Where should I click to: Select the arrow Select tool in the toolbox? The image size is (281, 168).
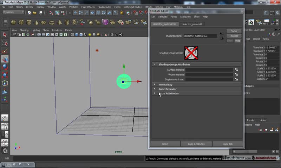5,34
